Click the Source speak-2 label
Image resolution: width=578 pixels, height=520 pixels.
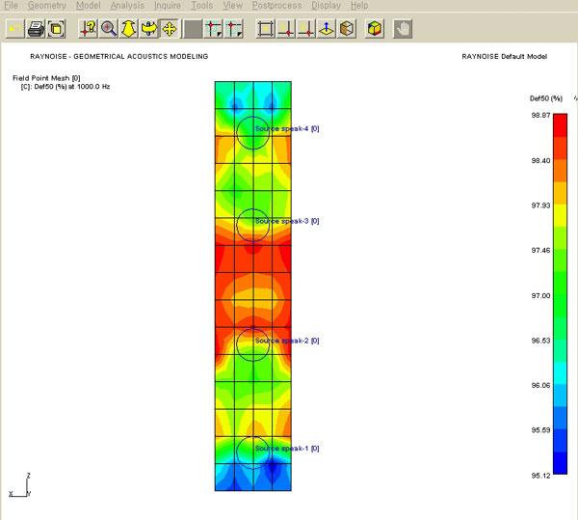coord(287,341)
